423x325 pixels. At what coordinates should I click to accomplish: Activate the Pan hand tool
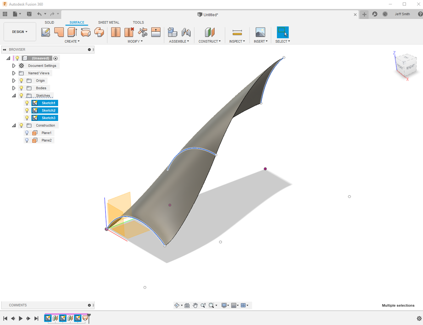[195, 306]
